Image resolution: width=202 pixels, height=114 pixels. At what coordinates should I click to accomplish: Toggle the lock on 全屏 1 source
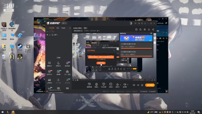click(x=50, y=35)
